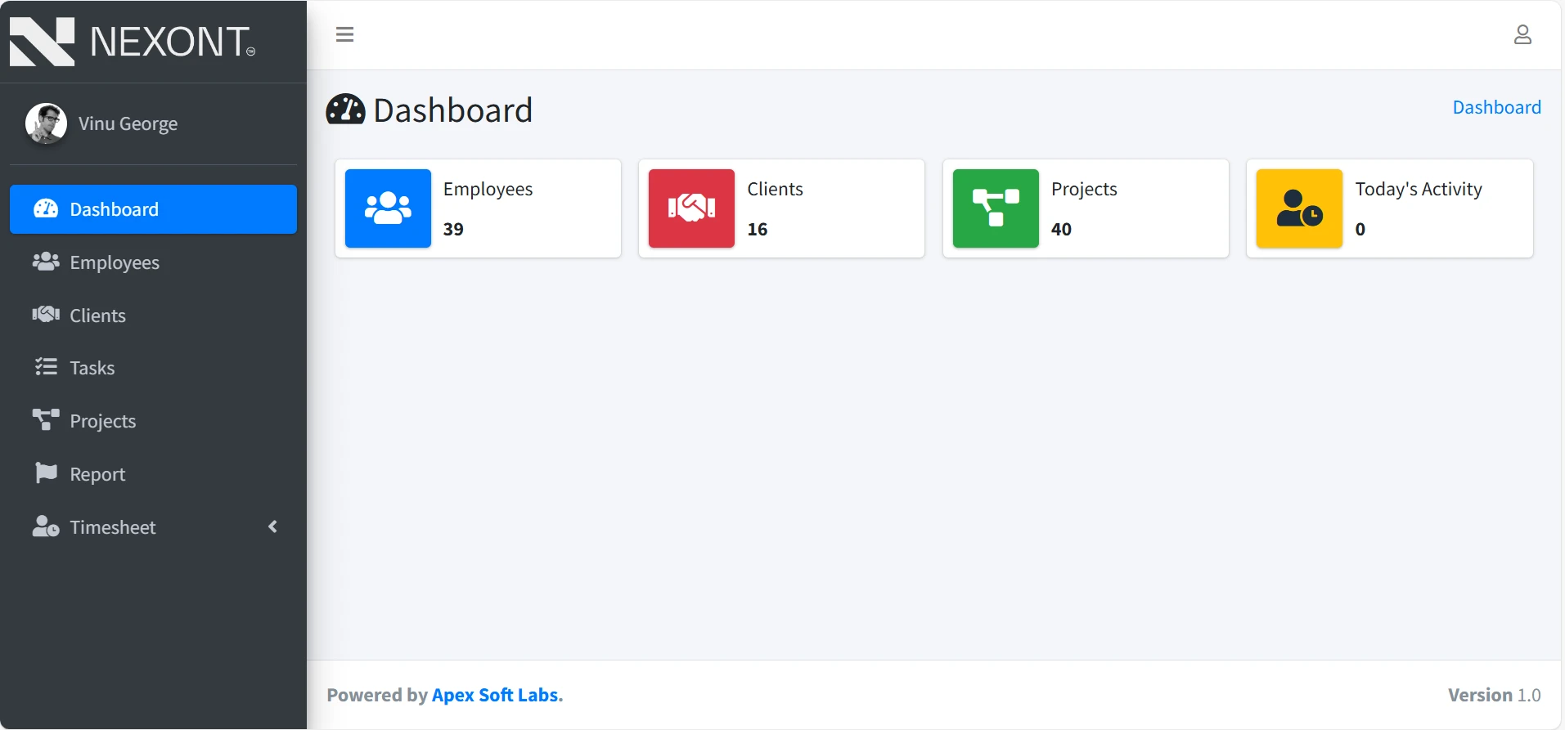Click the red Clients handshake card icon

(691, 208)
